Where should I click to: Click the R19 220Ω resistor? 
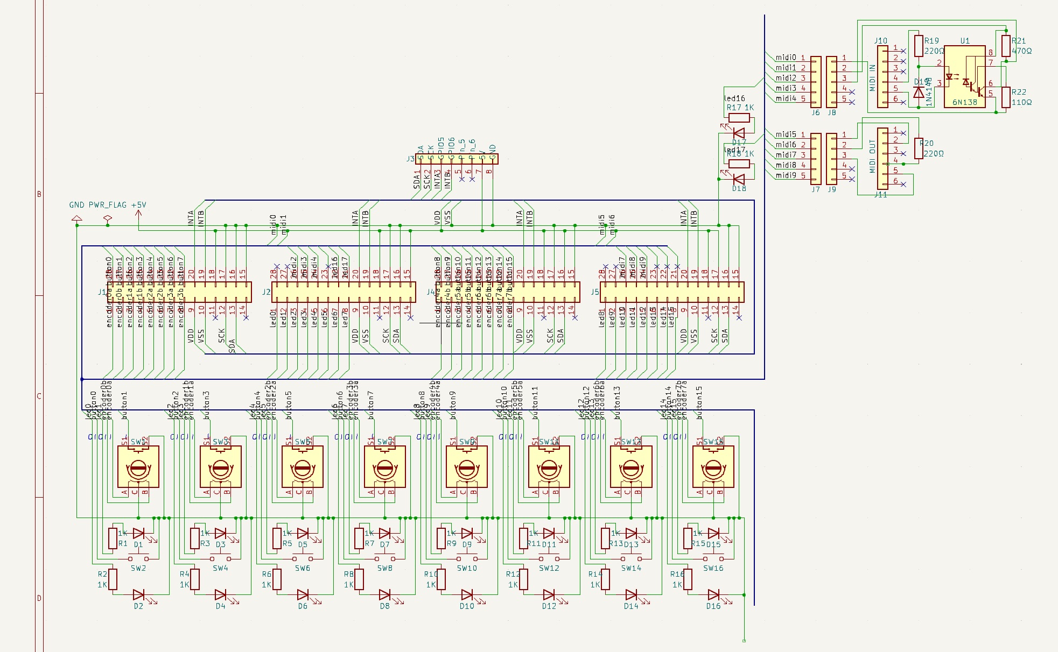tap(919, 46)
